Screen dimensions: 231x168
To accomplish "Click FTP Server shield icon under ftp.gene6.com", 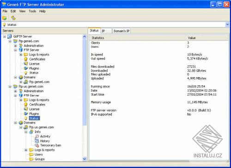I will pos(21,50).
